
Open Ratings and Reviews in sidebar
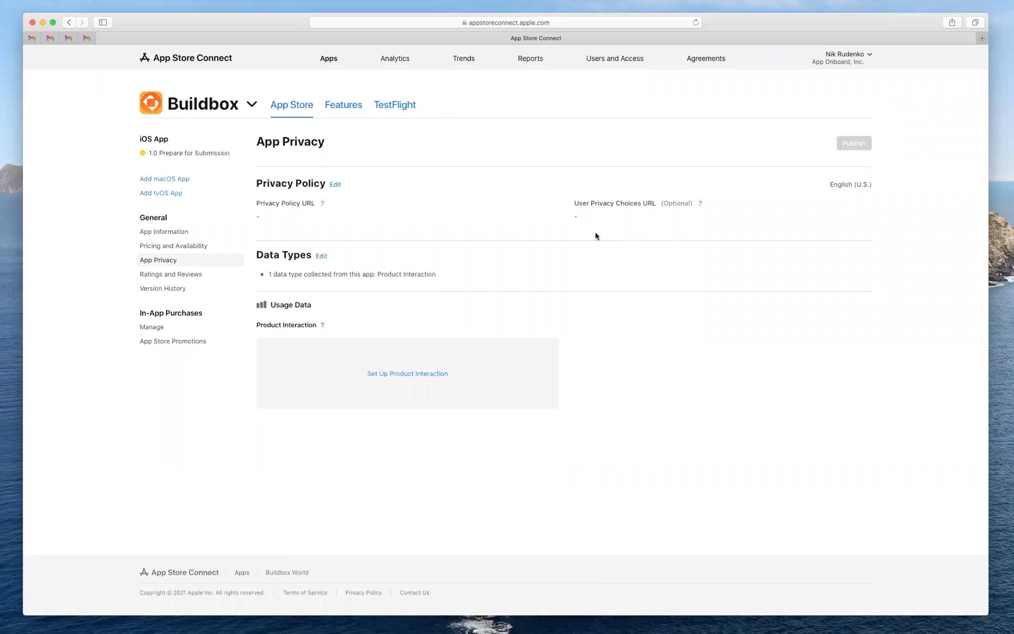coord(171,274)
